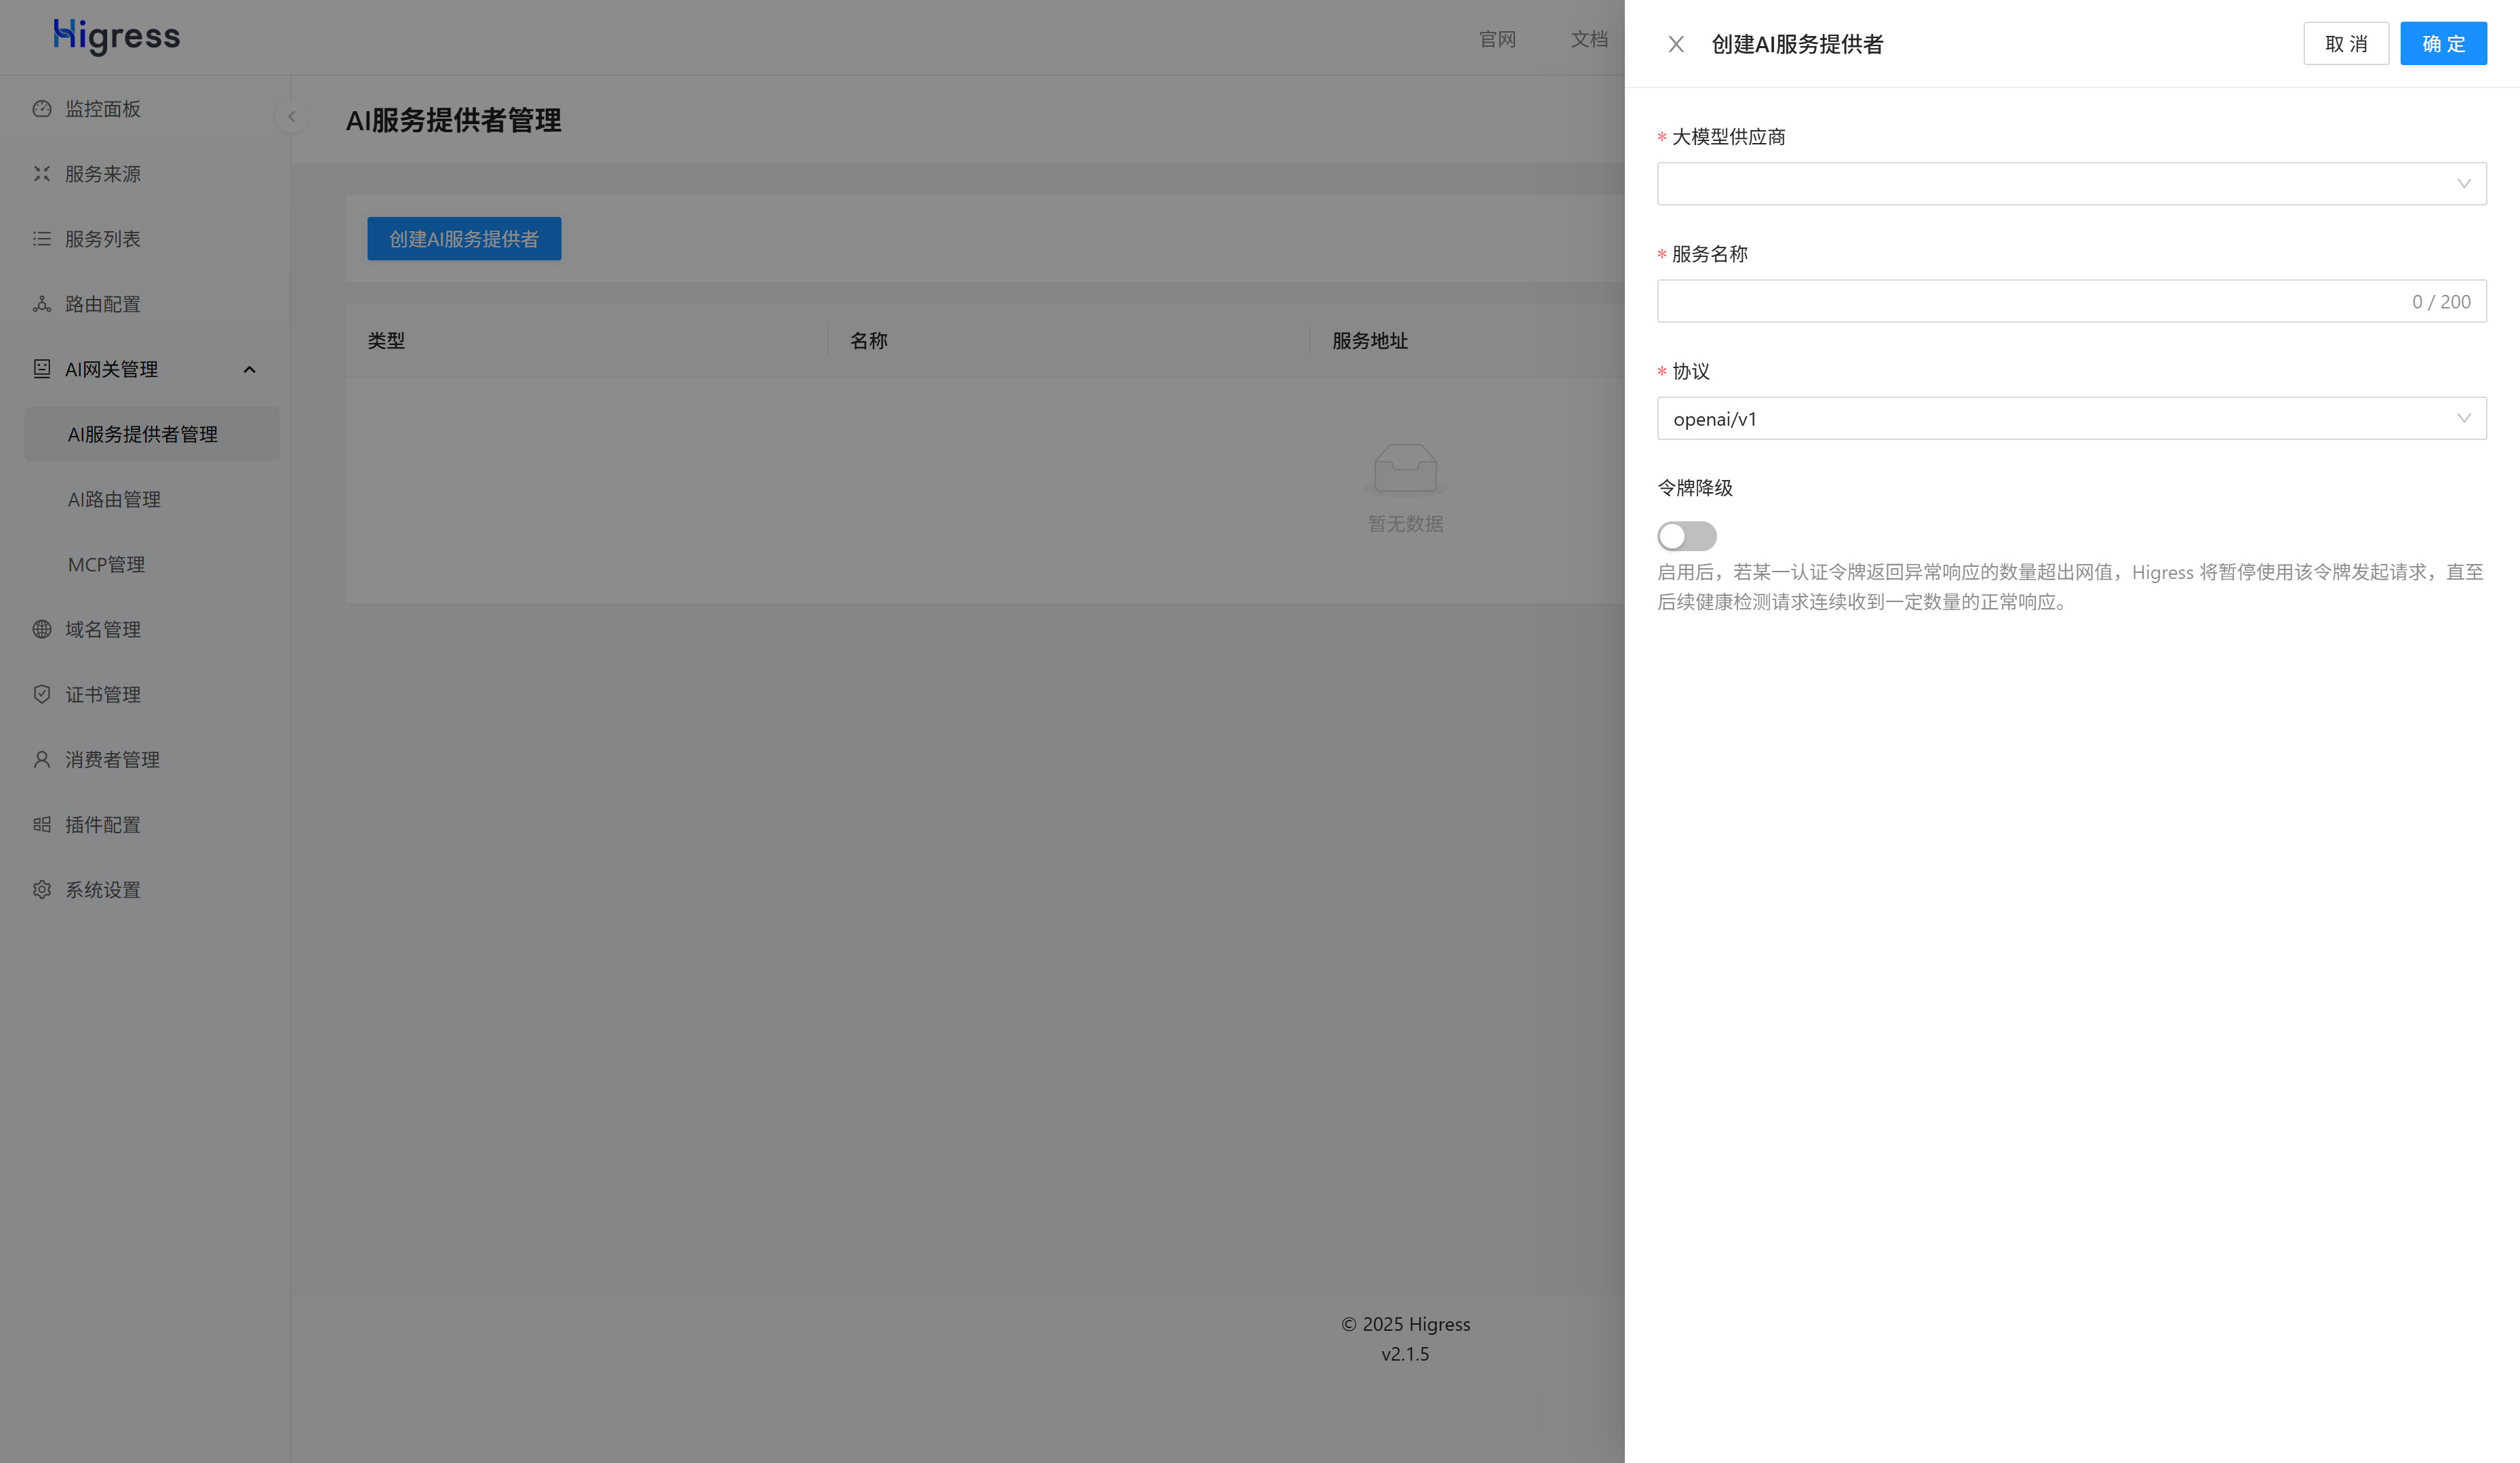2520x1463 pixels.
Task: Focus the 服务名称 input field
Action: click(2071, 301)
